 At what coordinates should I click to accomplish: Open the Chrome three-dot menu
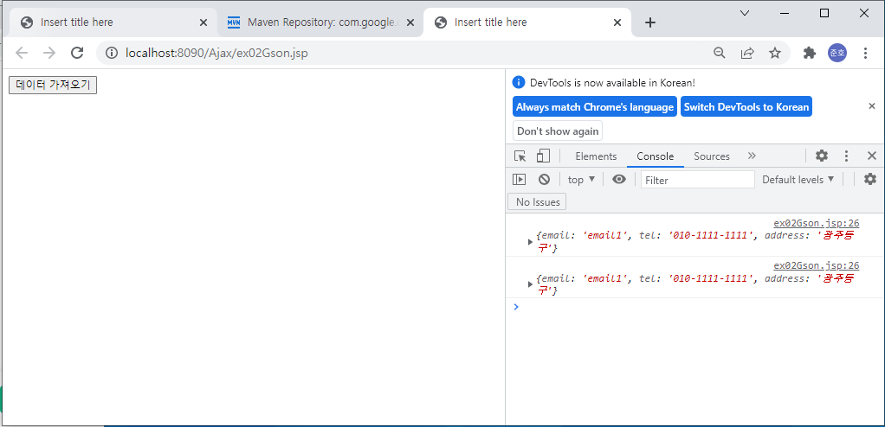click(865, 53)
